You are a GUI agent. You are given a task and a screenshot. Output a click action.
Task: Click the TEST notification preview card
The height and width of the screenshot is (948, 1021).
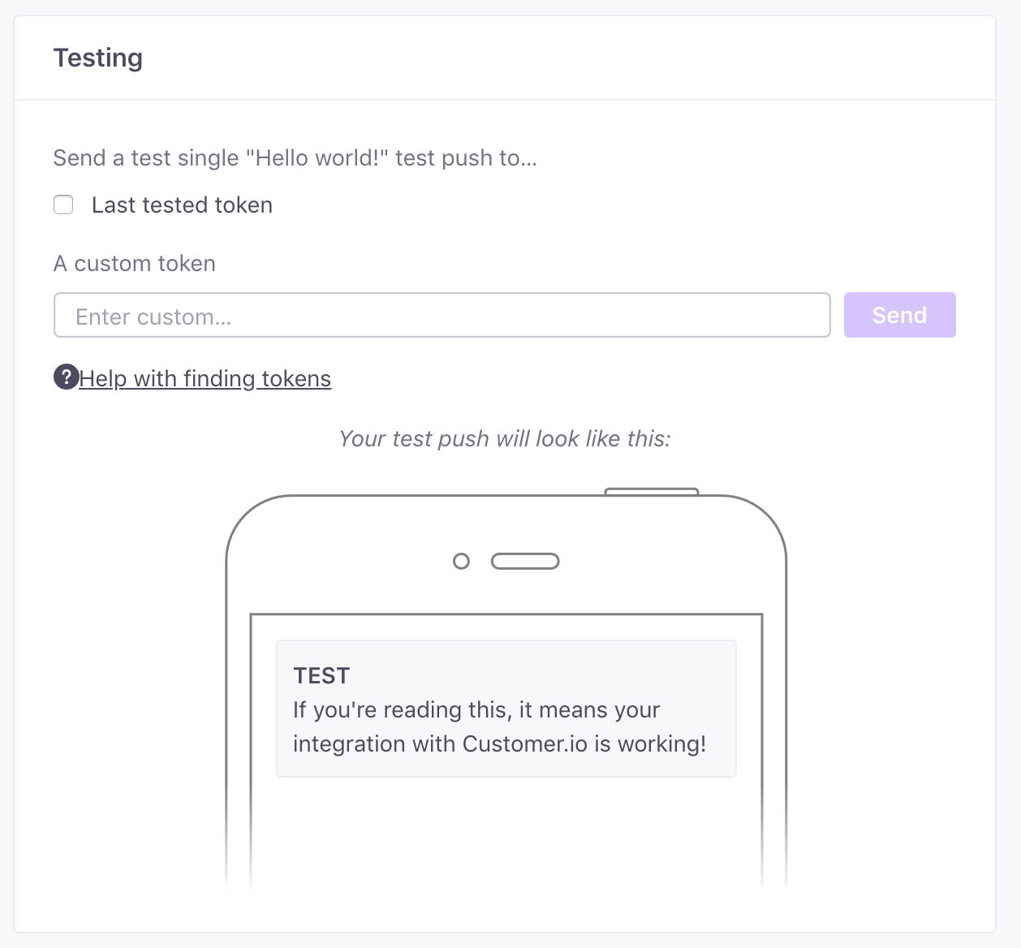point(506,708)
